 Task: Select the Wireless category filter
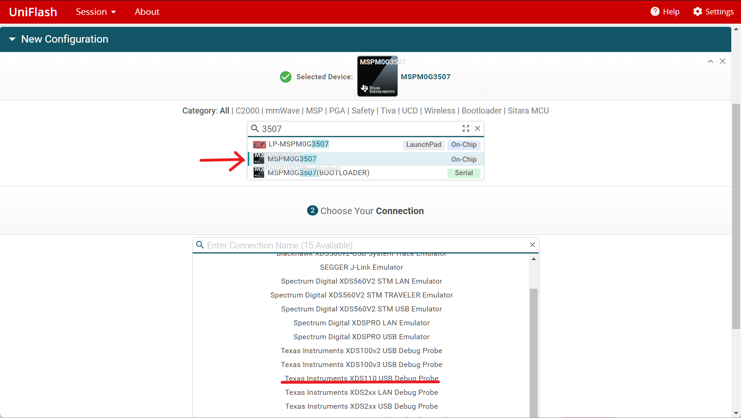click(440, 111)
